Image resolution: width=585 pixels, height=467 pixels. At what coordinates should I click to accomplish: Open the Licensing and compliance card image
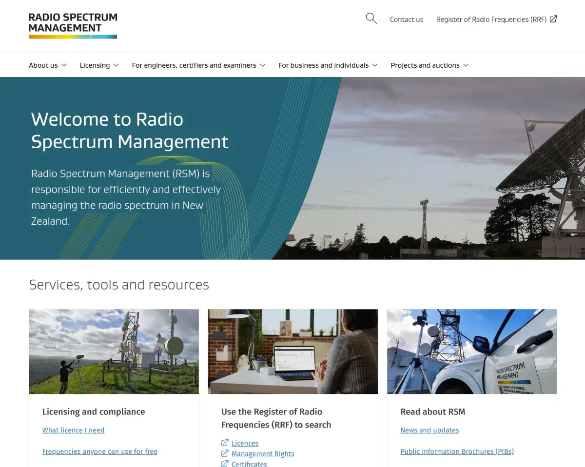114,351
